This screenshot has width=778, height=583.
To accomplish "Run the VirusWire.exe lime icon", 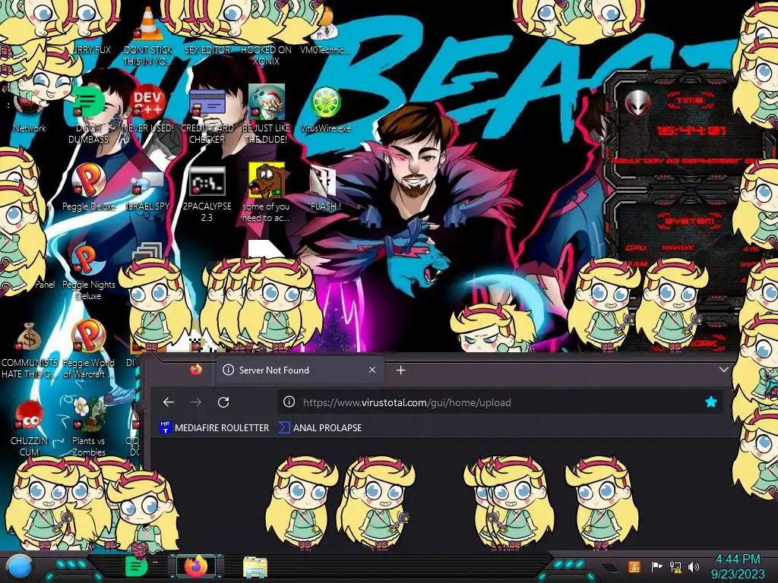I will pos(325,110).
